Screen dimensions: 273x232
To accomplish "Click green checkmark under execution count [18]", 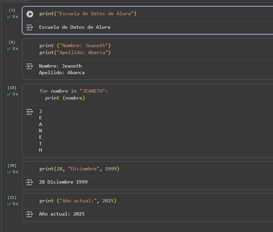I will [9, 94].
